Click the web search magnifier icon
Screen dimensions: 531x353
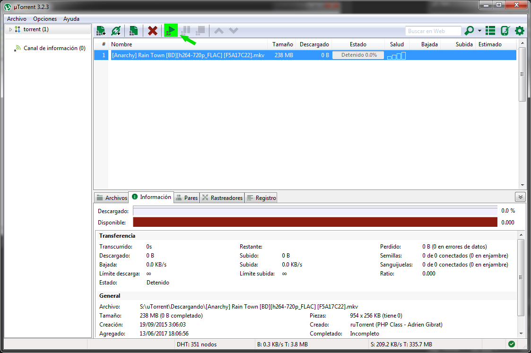pos(470,30)
